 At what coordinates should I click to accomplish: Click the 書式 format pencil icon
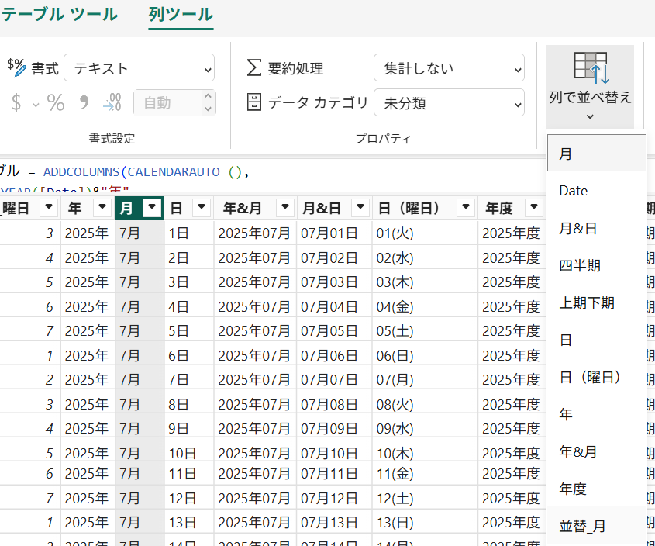click(17, 67)
